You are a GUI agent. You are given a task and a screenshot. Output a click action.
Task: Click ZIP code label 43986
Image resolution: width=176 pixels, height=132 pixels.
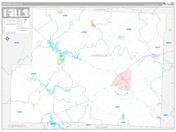129,29
